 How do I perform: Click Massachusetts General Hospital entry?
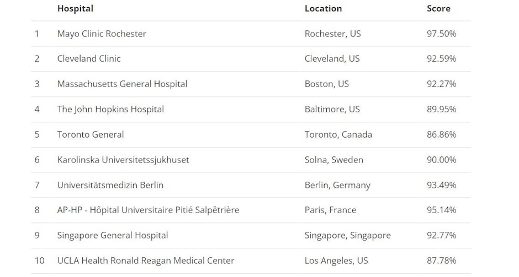[x=122, y=84]
